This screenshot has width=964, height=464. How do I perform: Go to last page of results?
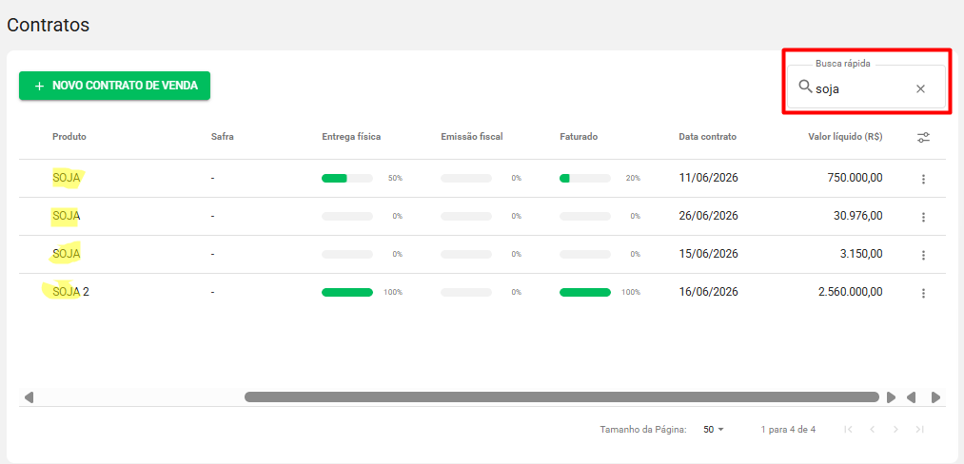(x=919, y=430)
